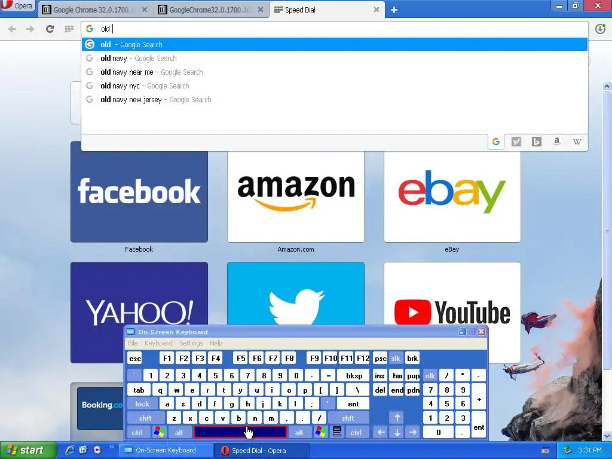612x459 pixels.
Task: Click the space bar on On-Screen Keyboard
Action: coord(240,432)
